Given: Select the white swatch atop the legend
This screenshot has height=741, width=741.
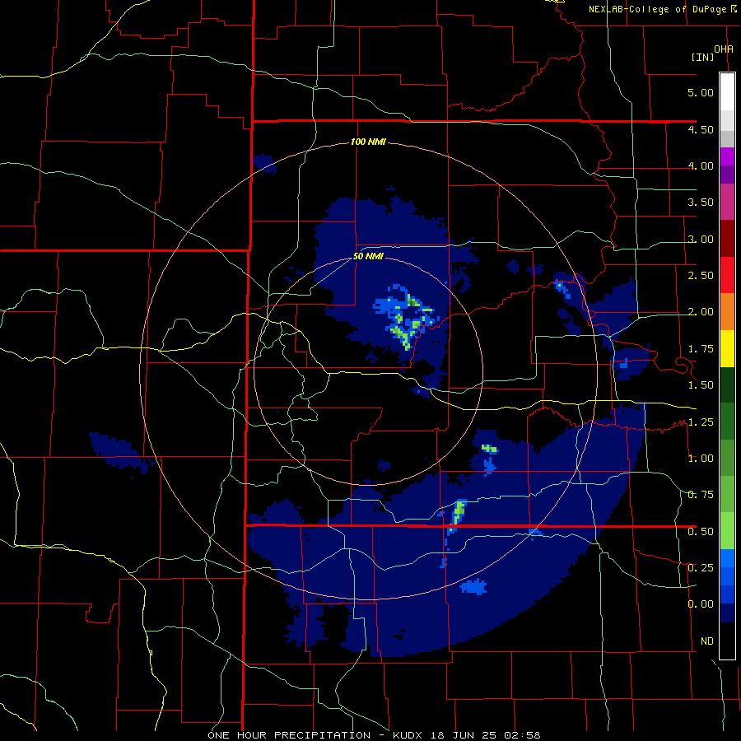Looking at the screenshot, I should [x=727, y=91].
